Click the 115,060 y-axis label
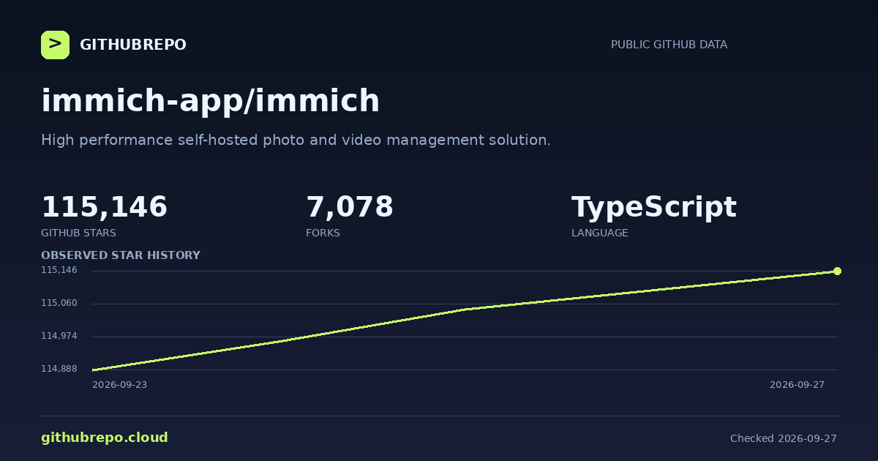Screen dimensions: 878x461 pos(59,303)
